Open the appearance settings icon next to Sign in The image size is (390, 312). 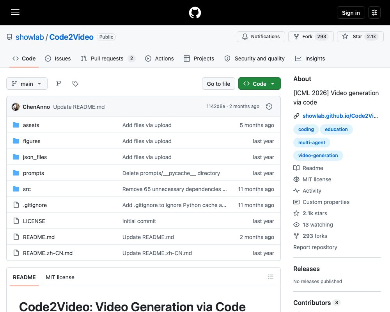coord(374,12)
